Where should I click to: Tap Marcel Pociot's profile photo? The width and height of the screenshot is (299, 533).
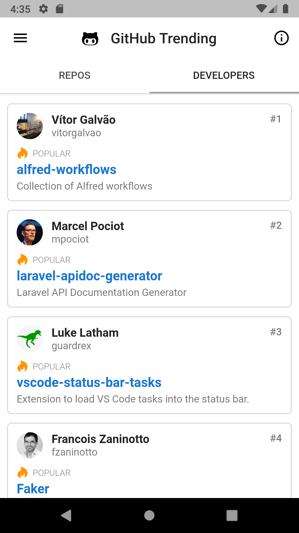(x=30, y=232)
